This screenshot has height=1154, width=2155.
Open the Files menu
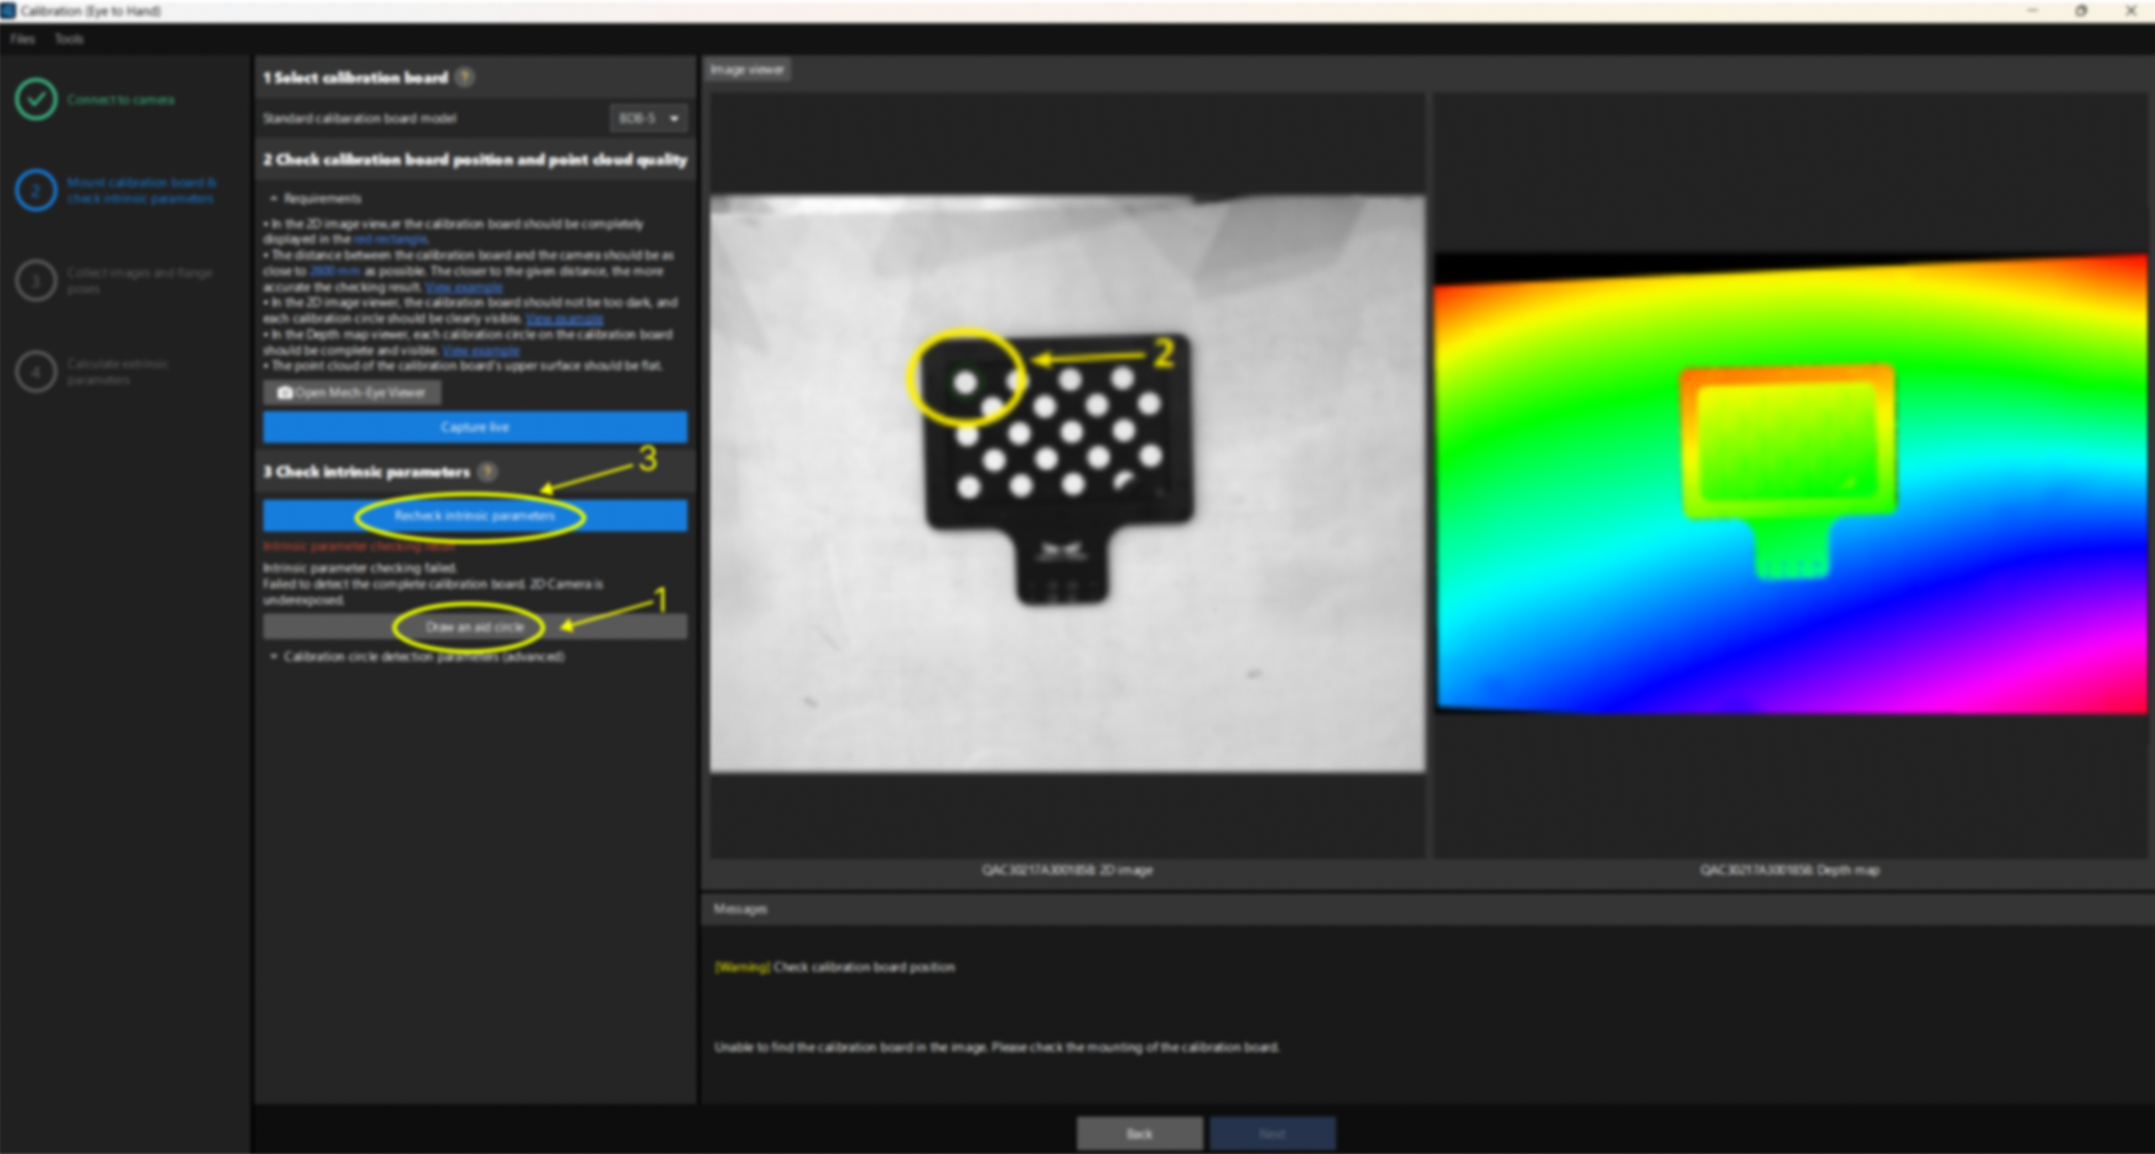click(23, 39)
